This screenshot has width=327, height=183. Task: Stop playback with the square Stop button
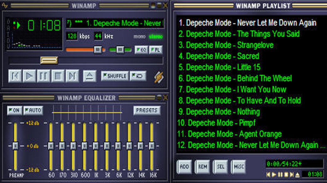click(58, 76)
